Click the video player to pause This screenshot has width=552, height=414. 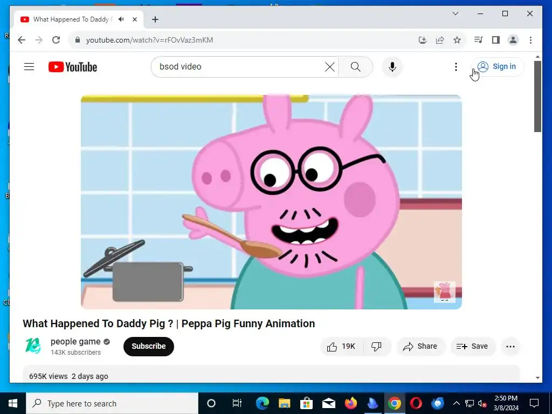271,202
